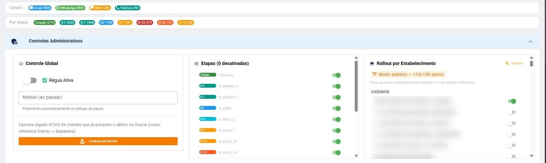
Task: Click the Etapas list scroll-up arrow
Action: click(x=356, y=58)
